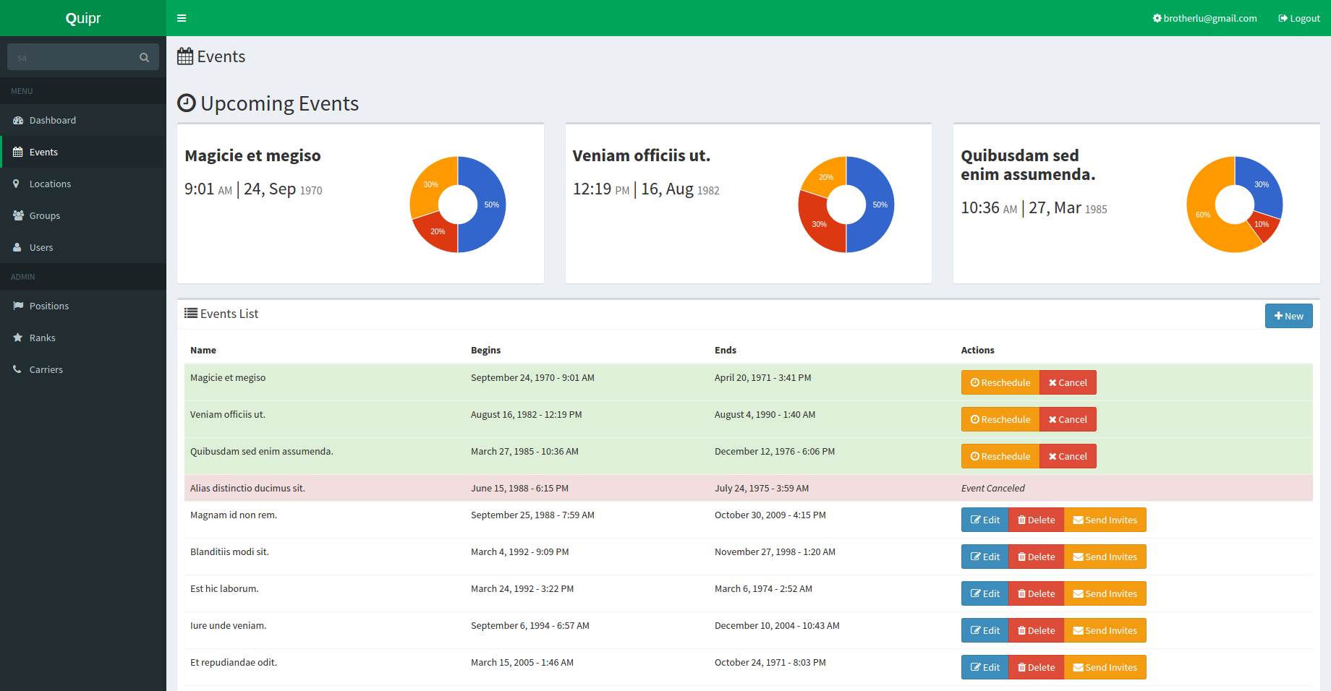This screenshot has height=691, width=1331.
Task: Click the gear icon beside the email
Action: pyautogui.click(x=1157, y=18)
